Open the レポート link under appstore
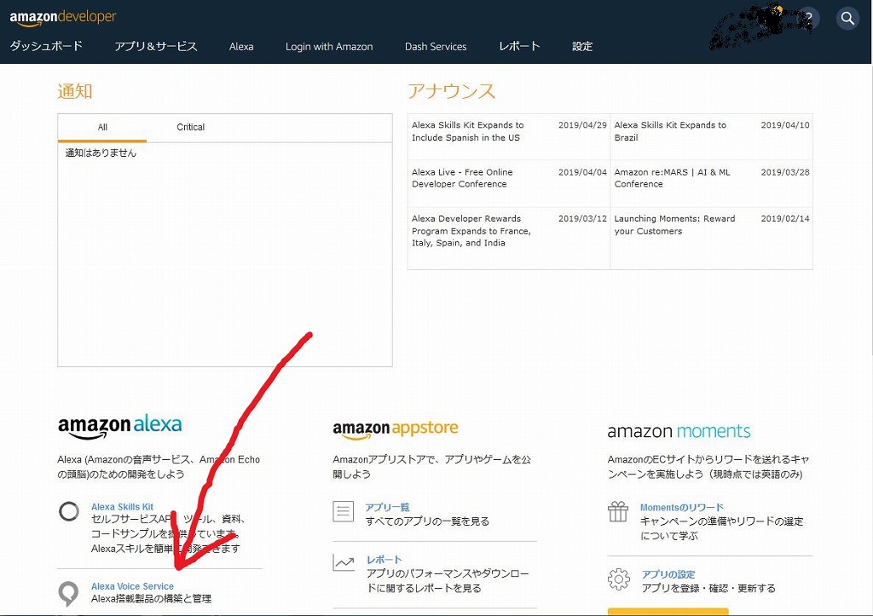This screenshot has width=873, height=616. (x=384, y=560)
